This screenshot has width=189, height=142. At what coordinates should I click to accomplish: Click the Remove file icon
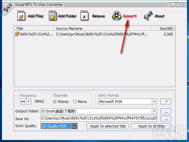[85, 16]
